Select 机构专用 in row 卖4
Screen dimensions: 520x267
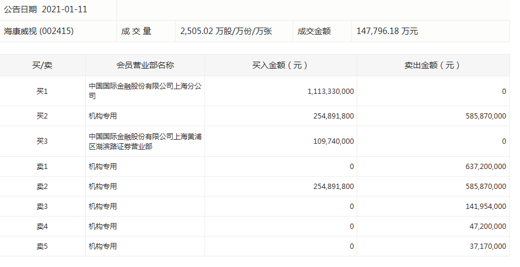103,227
